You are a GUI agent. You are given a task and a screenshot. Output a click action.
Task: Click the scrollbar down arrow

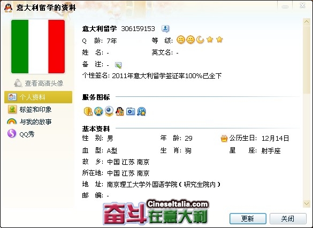pos(307,203)
